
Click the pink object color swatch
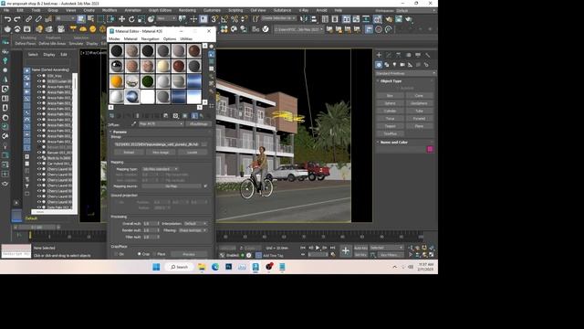(x=430, y=149)
